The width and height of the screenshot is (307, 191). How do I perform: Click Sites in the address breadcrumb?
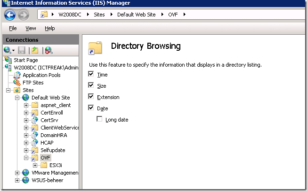98,15
